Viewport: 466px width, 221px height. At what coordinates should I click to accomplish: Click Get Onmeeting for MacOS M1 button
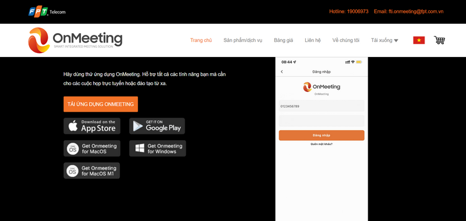tap(91, 170)
